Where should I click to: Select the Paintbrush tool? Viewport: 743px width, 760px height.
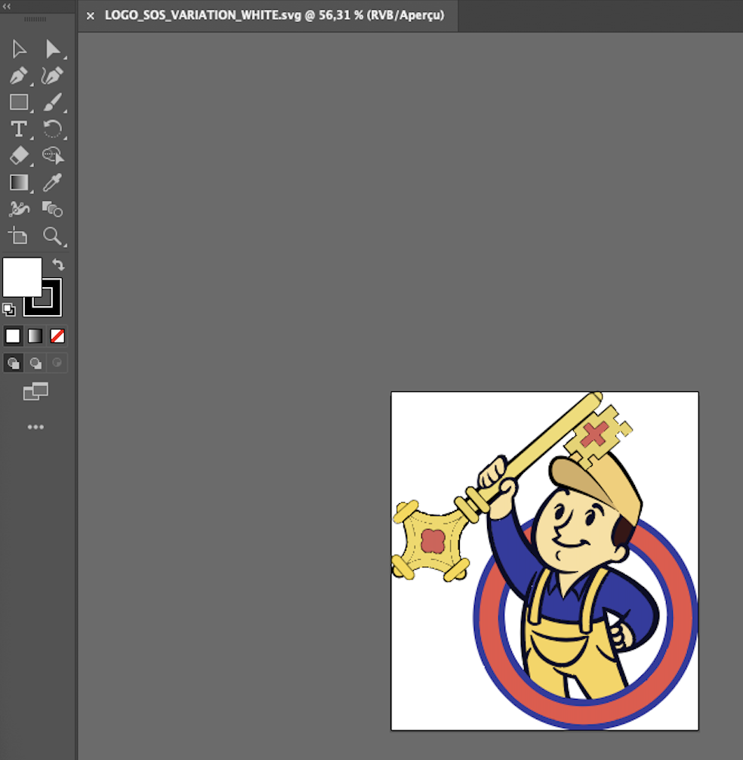[52, 102]
